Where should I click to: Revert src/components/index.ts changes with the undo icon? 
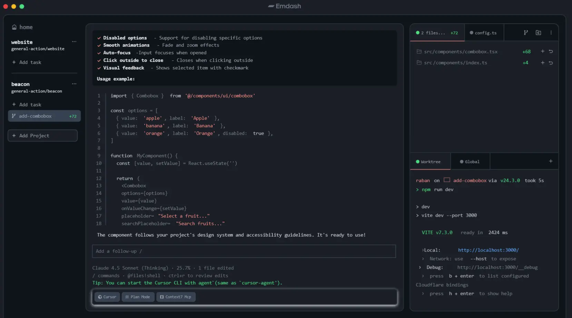(551, 62)
